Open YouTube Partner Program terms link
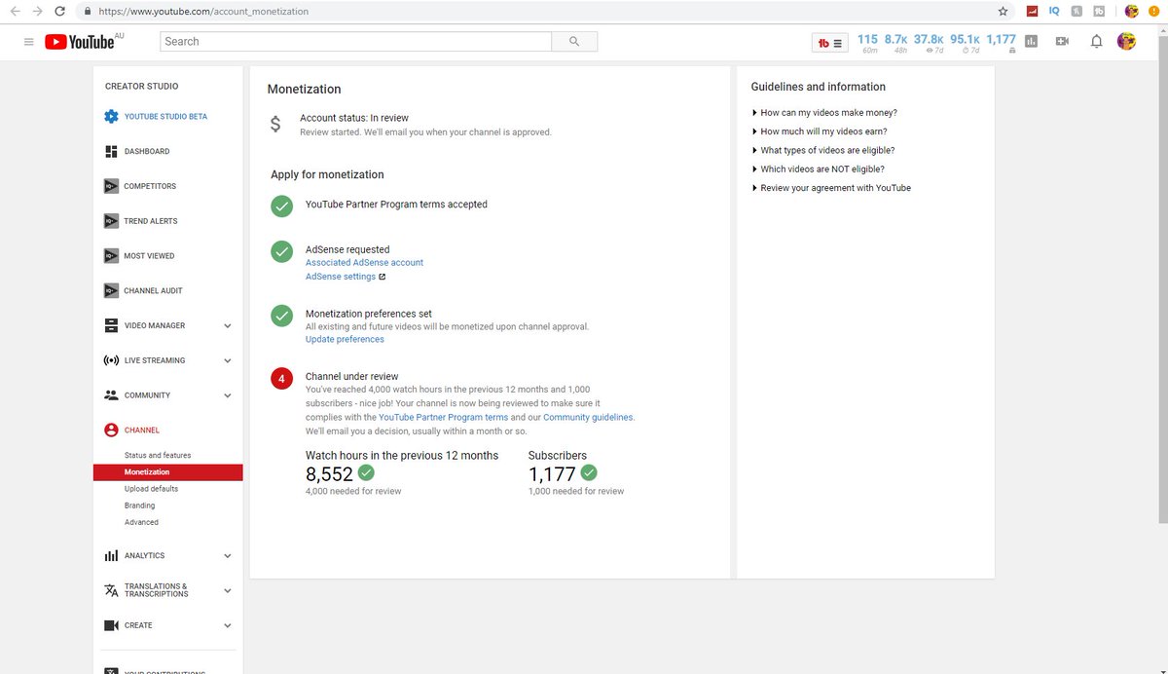Image resolution: width=1168 pixels, height=674 pixels. point(444,417)
